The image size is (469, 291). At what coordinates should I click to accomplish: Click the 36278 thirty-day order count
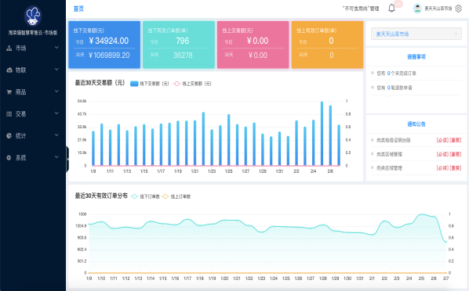[x=183, y=56]
